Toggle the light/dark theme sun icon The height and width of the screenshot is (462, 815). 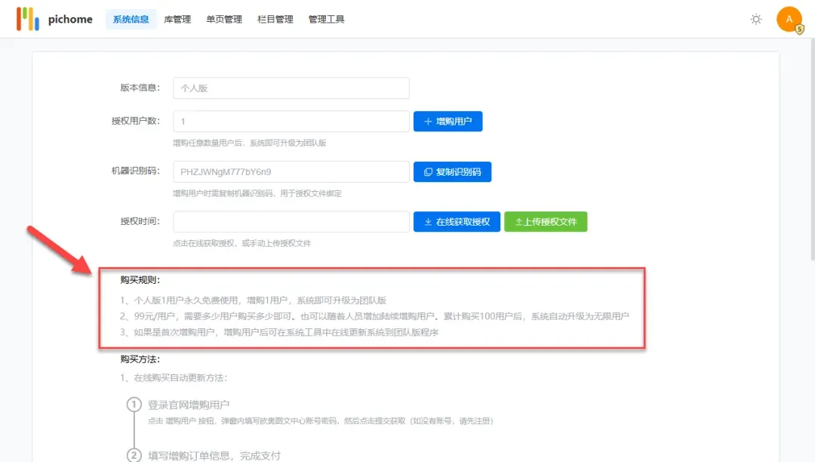(x=756, y=20)
